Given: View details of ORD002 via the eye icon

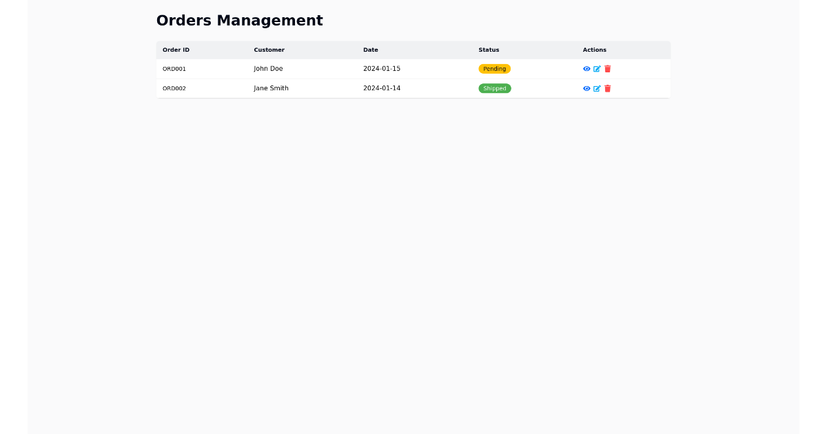Looking at the screenshot, I should [x=586, y=88].
